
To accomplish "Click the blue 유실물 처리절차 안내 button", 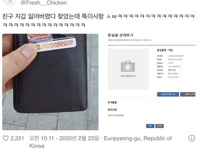I will coord(168,94).
